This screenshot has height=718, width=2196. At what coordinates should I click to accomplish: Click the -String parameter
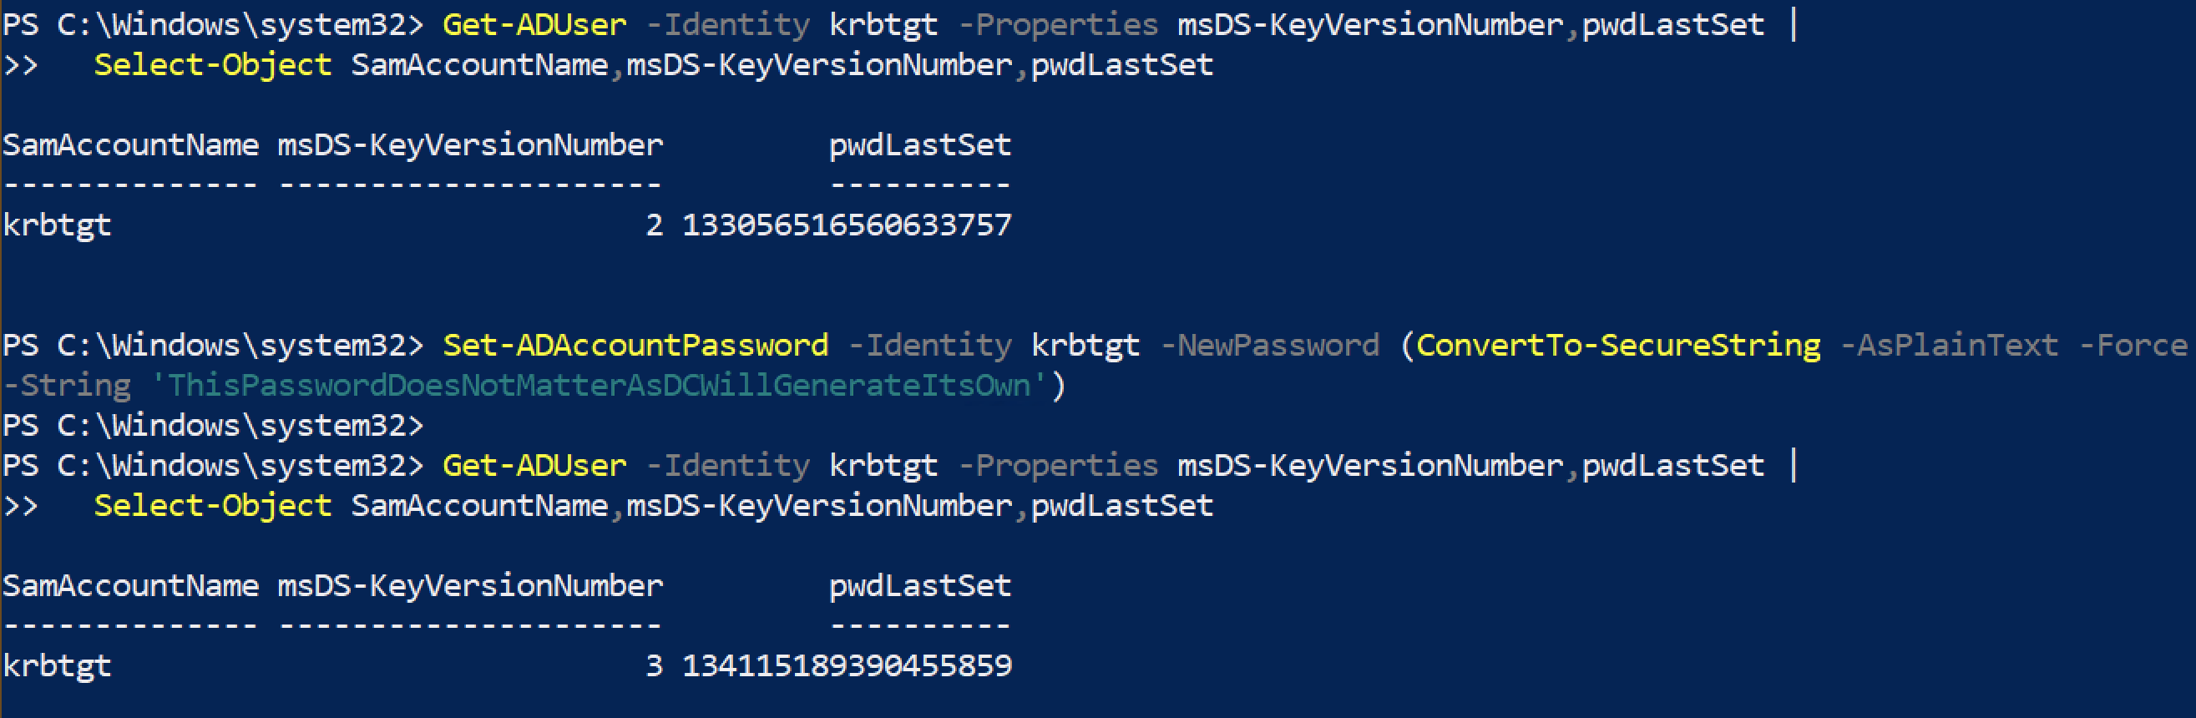67,386
